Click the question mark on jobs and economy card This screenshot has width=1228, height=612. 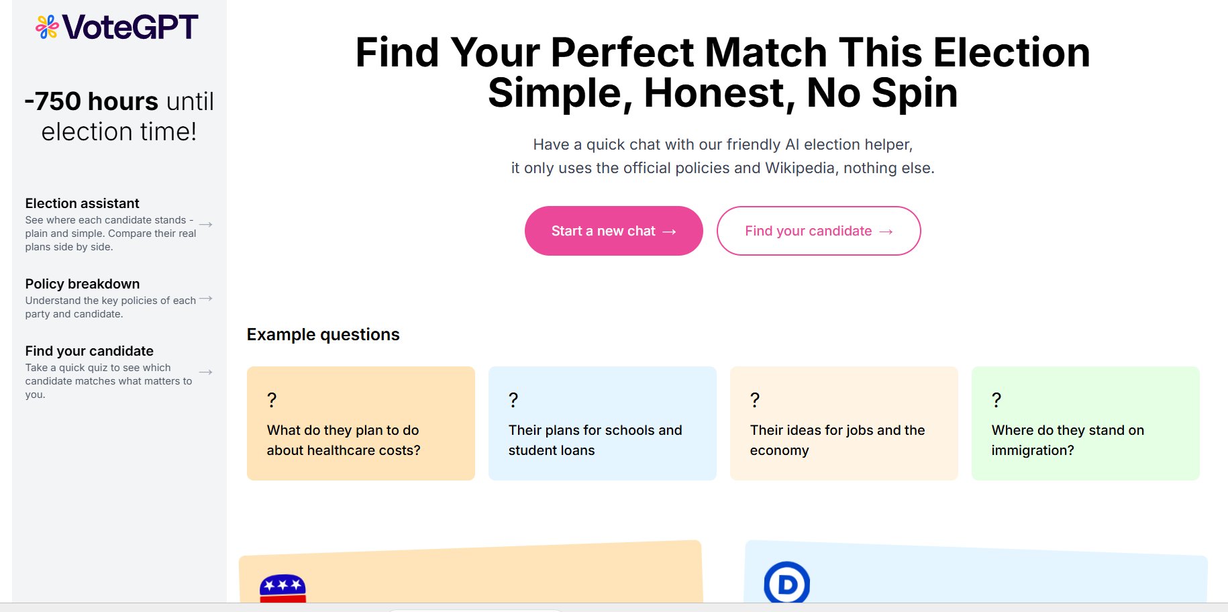(755, 400)
